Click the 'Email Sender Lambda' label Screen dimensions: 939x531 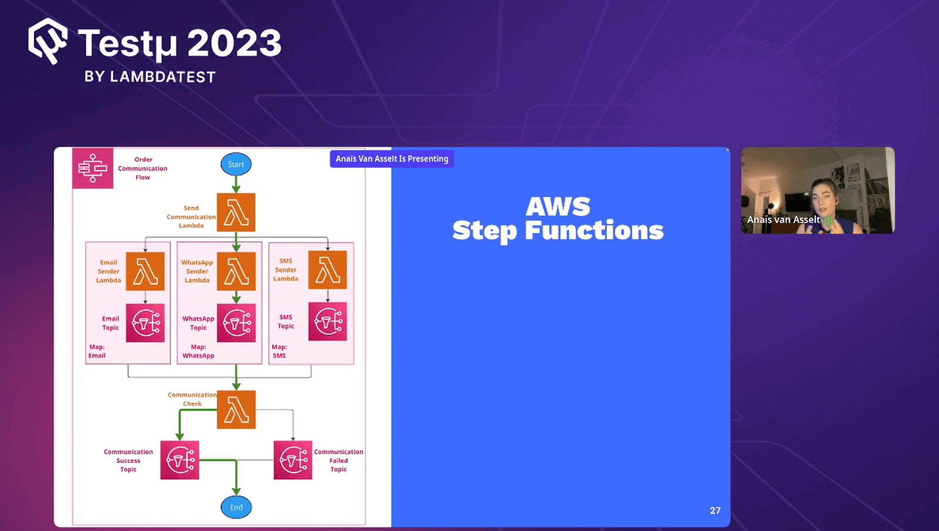109,271
